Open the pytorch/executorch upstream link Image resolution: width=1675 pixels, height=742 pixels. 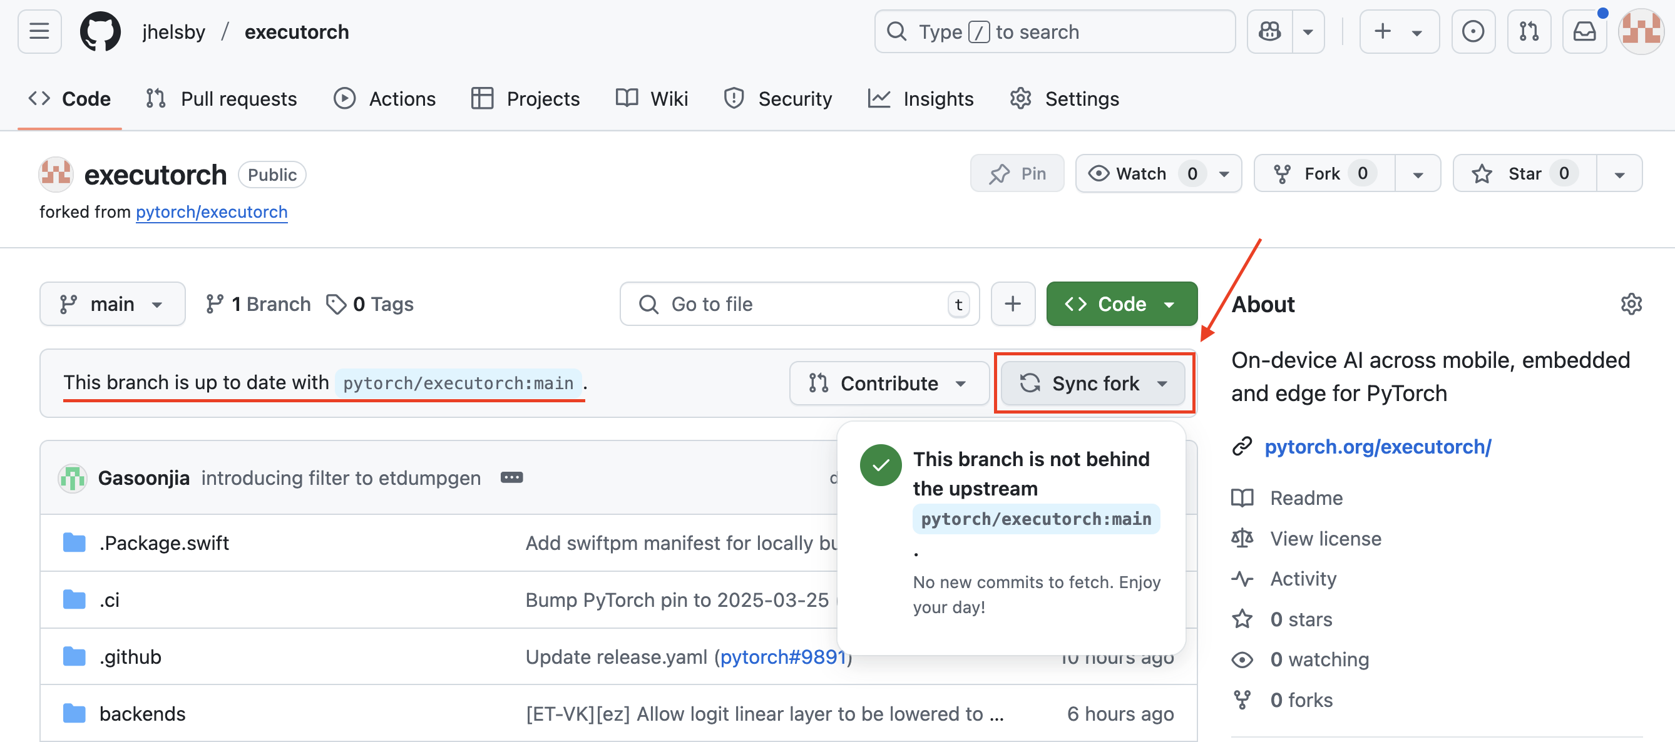pyautogui.click(x=212, y=212)
